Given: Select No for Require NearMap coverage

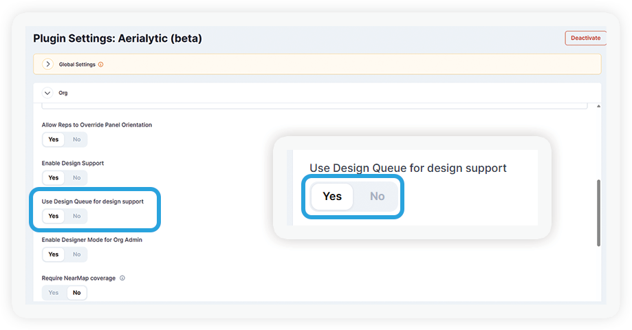Looking at the screenshot, I should tap(76, 292).
